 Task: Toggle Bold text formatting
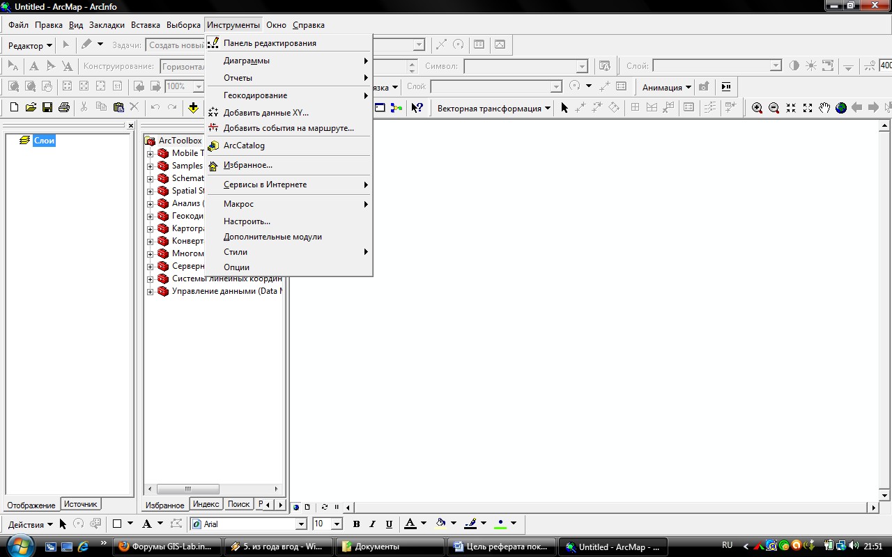click(x=356, y=524)
